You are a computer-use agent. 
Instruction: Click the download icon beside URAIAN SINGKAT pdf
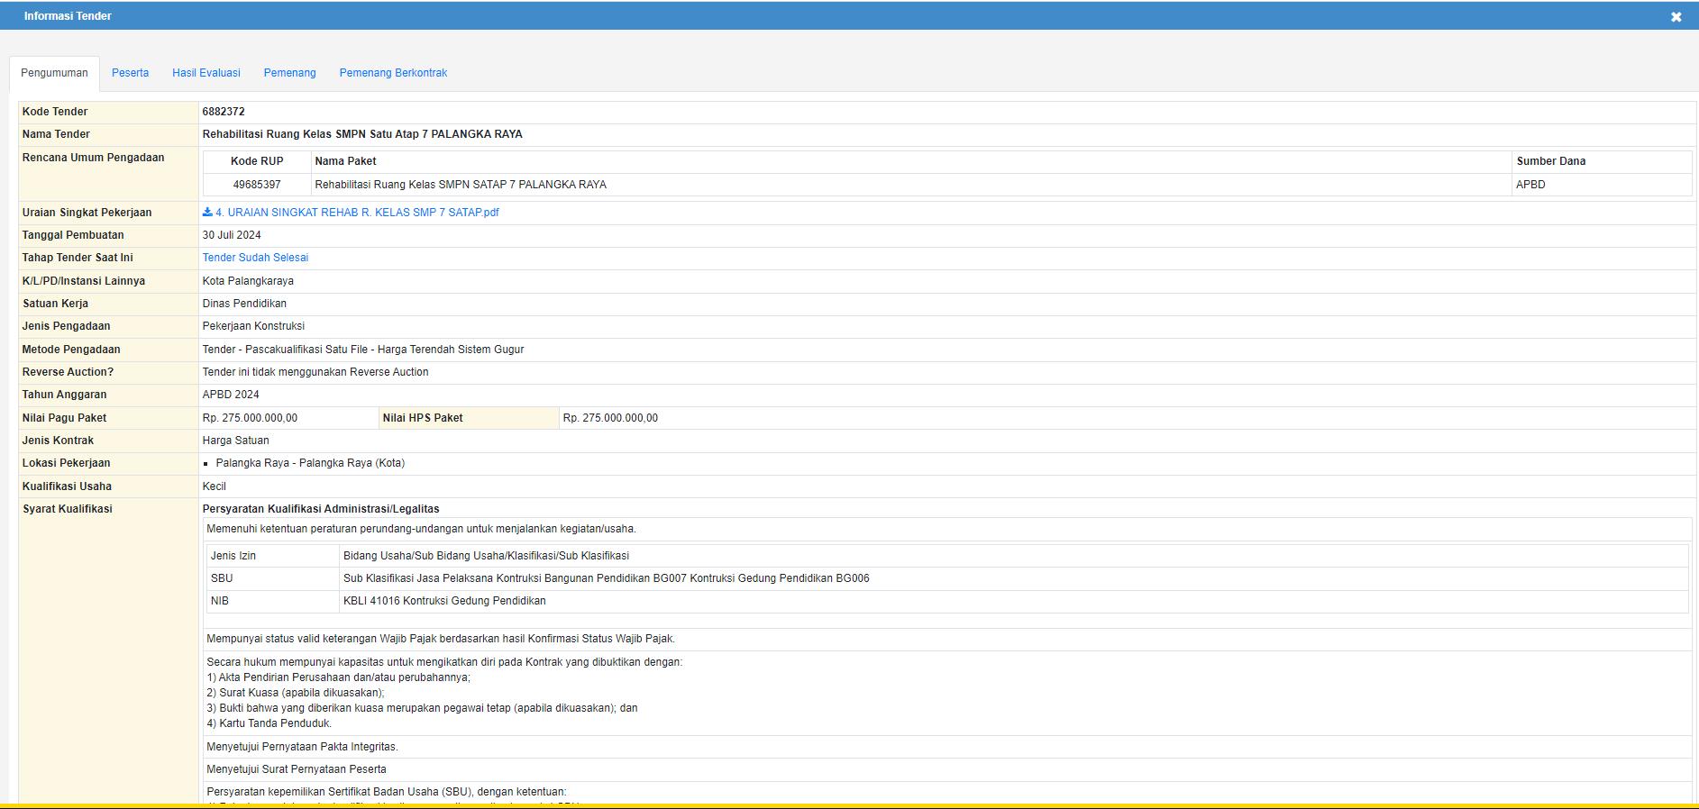point(207,213)
